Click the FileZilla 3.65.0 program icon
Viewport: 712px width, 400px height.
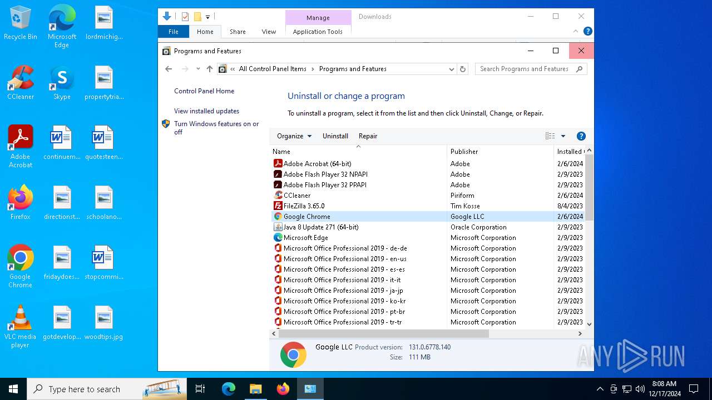[278, 206]
